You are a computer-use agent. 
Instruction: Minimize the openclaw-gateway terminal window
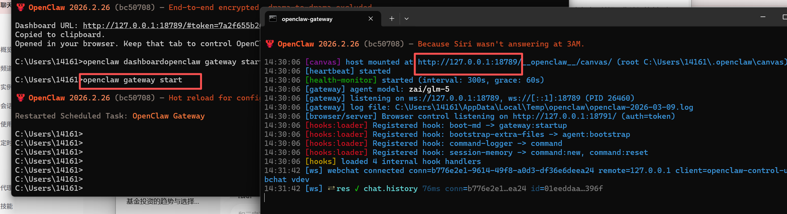coord(763,17)
